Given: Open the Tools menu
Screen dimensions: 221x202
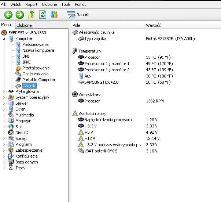Looking at the screenshot, I should pos(66,4).
